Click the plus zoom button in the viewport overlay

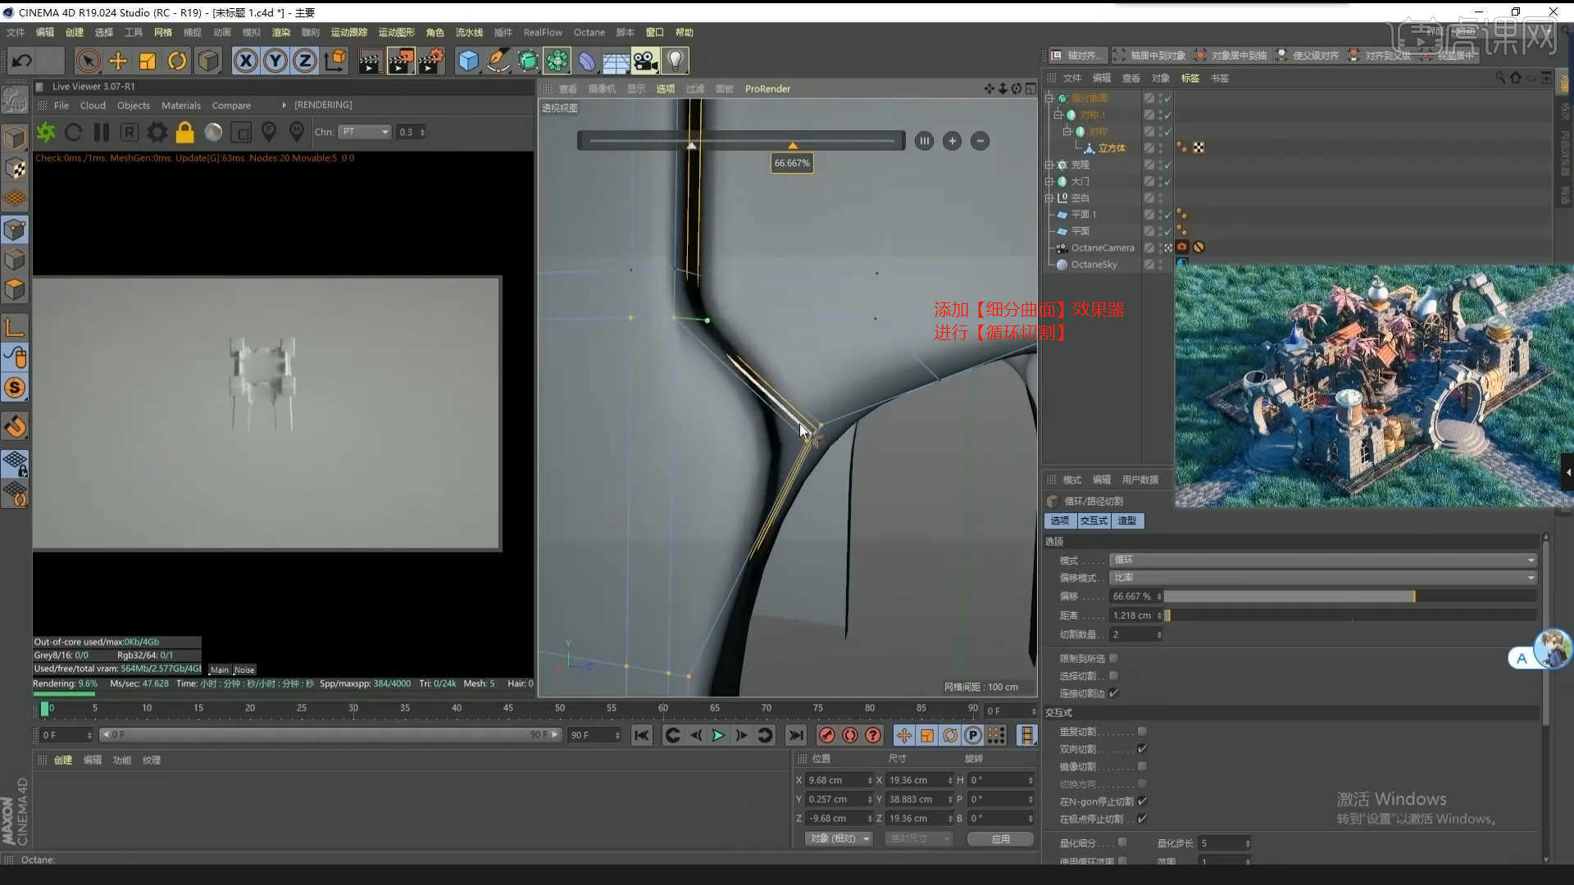(x=952, y=141)
